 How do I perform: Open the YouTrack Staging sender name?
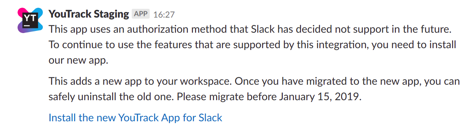click(89, 14)
